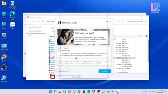
Task: Click the 1.15 GB size cell
Action: [x=118, y=58]
